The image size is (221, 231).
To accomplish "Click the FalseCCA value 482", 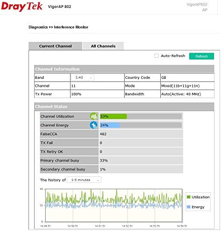I will click(103, 134).
